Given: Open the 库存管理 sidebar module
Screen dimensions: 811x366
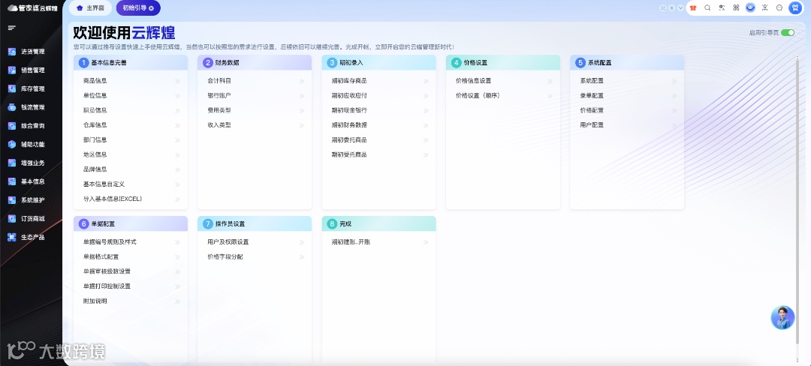Looking at the screenshot, I should (x=26, y=88).
